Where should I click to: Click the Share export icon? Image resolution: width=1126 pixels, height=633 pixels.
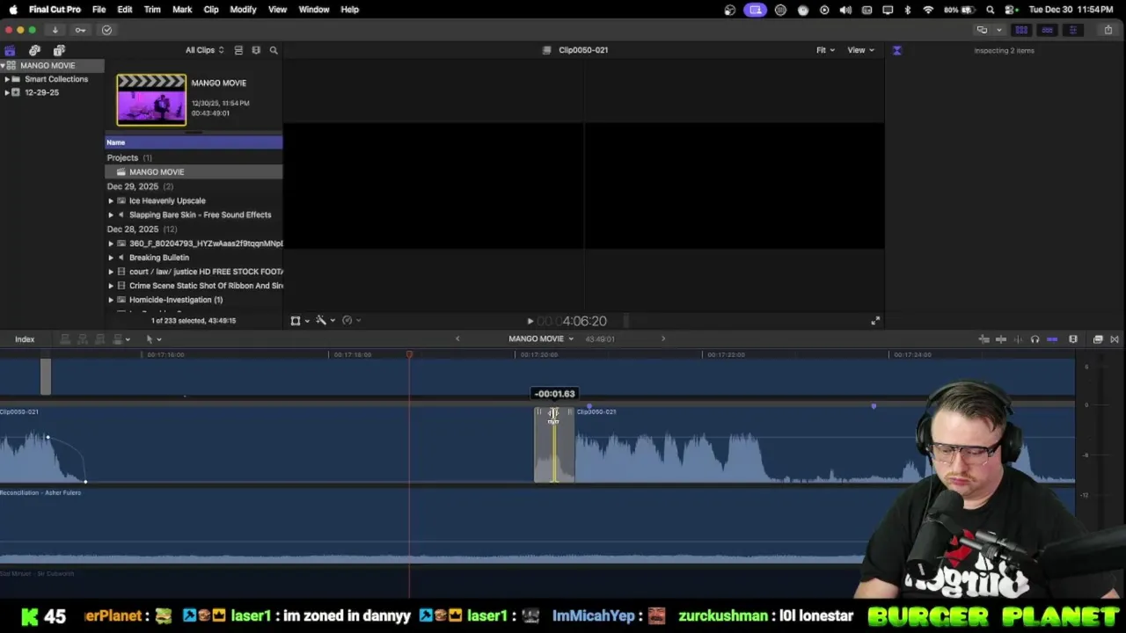pyautogui.click(x=1108, y=30)
